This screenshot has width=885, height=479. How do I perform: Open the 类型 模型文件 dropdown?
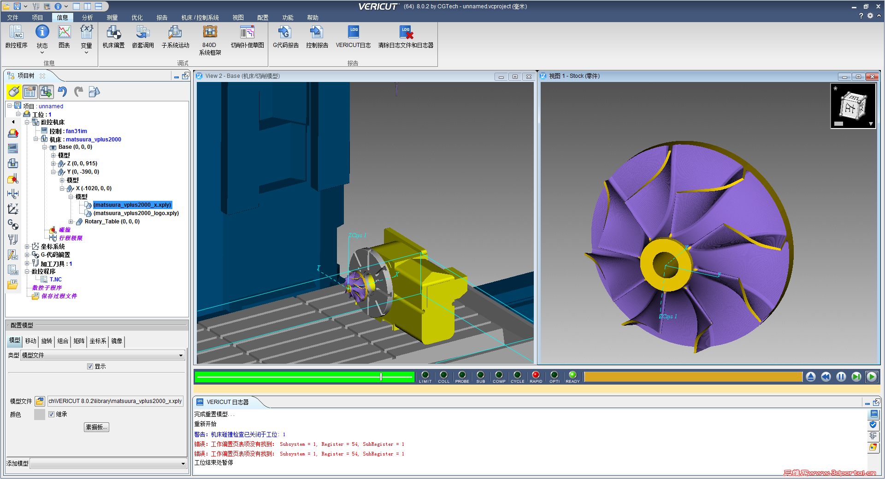click(x=103, y=355)
